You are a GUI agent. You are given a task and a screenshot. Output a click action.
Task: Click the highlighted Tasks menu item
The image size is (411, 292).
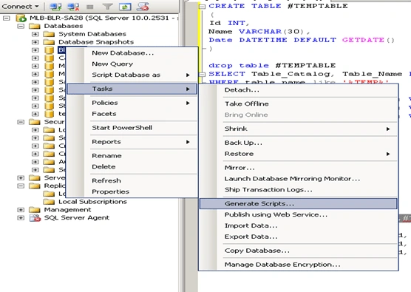click(x=132, y=89)
